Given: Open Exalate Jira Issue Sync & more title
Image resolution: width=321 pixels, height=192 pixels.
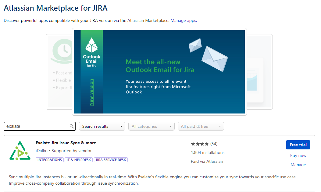Looking at the screenshot, I should pos(66,143).
